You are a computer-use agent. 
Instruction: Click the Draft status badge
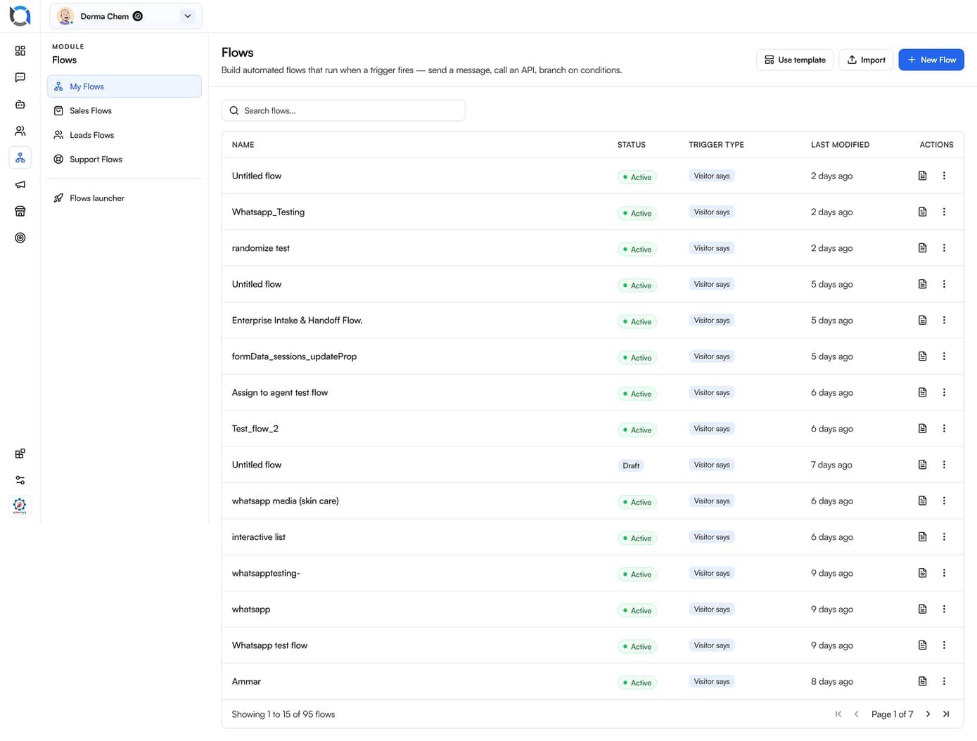tap(631, 465)
